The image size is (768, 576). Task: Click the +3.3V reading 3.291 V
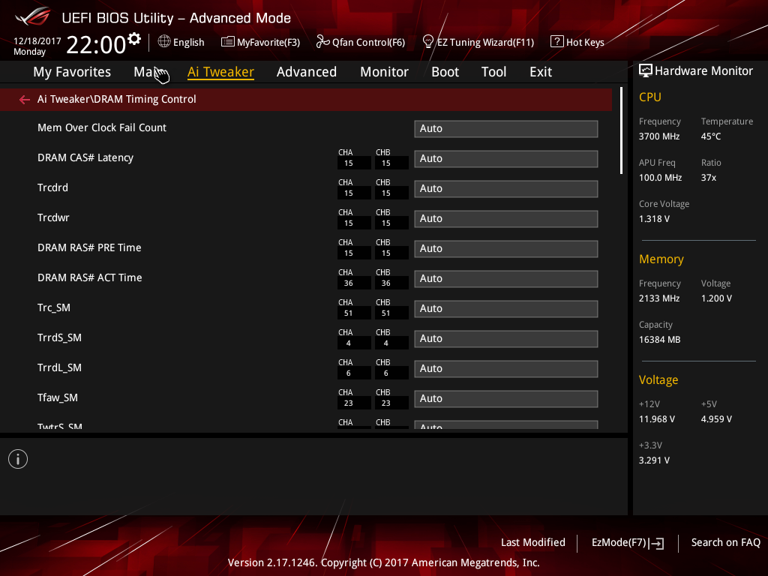coord(654,460)
